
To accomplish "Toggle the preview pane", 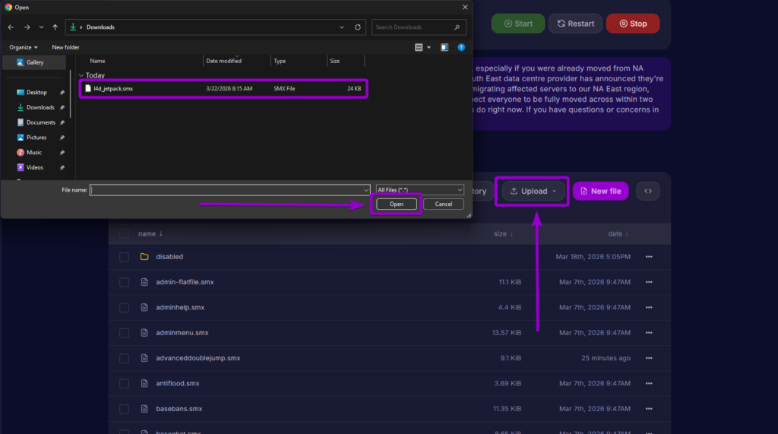I will click(444, 47).
